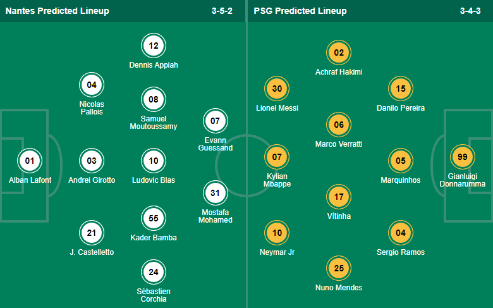Click the Nantes Predicted Lineup header
The image size is (493, 308).
tap(57, 11)
